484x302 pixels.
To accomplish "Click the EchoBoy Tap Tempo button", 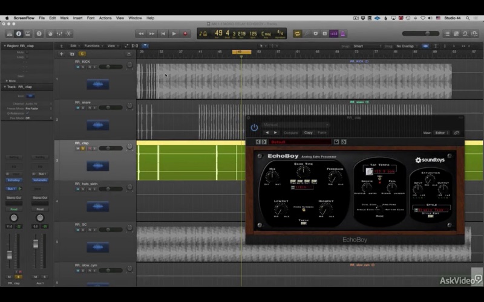I will click(369, 172).
